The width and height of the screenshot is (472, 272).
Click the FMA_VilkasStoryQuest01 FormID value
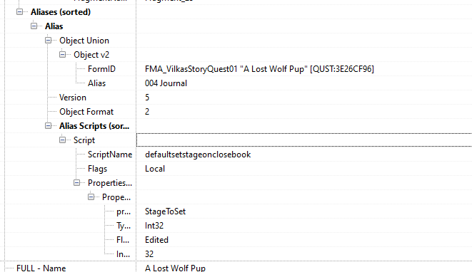259,69
